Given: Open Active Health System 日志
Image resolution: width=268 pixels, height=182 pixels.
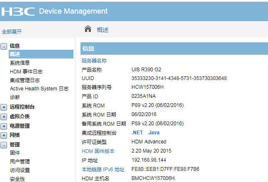Looking at the screenshot, I should tap(39, 89).
